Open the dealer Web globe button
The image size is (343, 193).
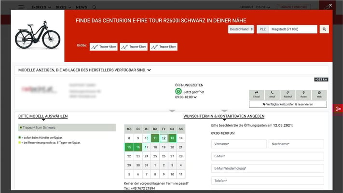[x=319, y=95]
